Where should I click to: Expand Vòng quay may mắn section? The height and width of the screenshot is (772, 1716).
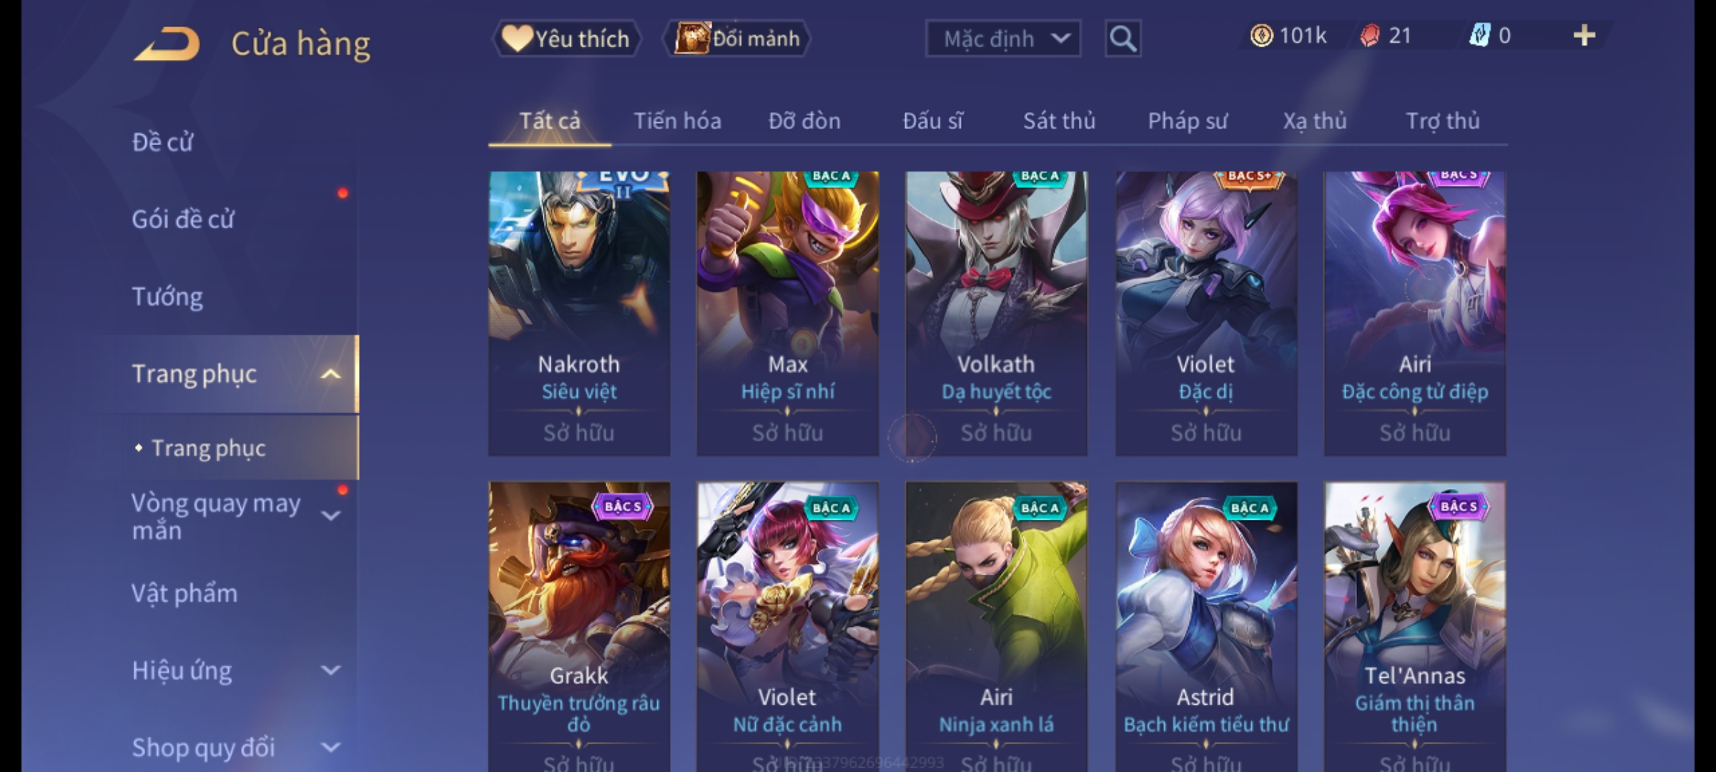coord(330,515)
